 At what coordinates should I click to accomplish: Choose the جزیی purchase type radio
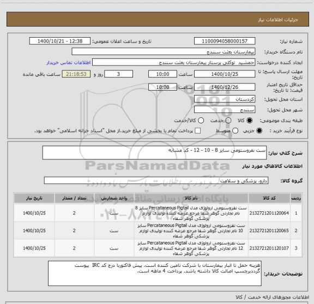pyautogui.click(x=259, y=131)
